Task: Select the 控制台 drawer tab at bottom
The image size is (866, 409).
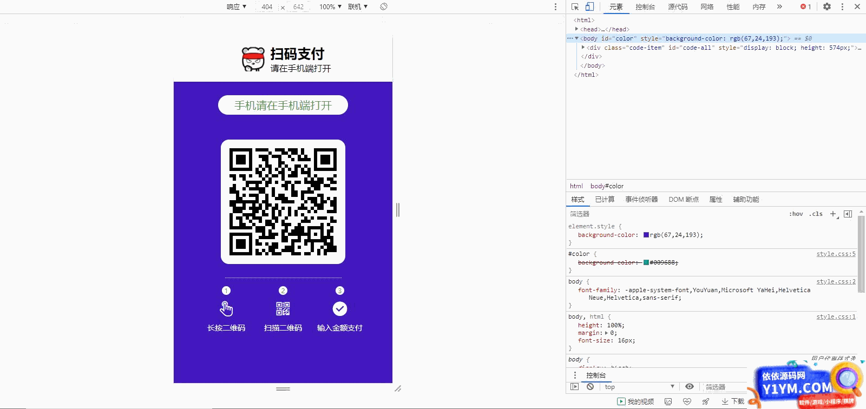Action: (596, 375)
